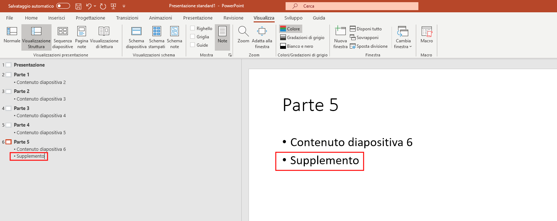
Task: Click Disponi tutto button
Action: pos(366,29)
